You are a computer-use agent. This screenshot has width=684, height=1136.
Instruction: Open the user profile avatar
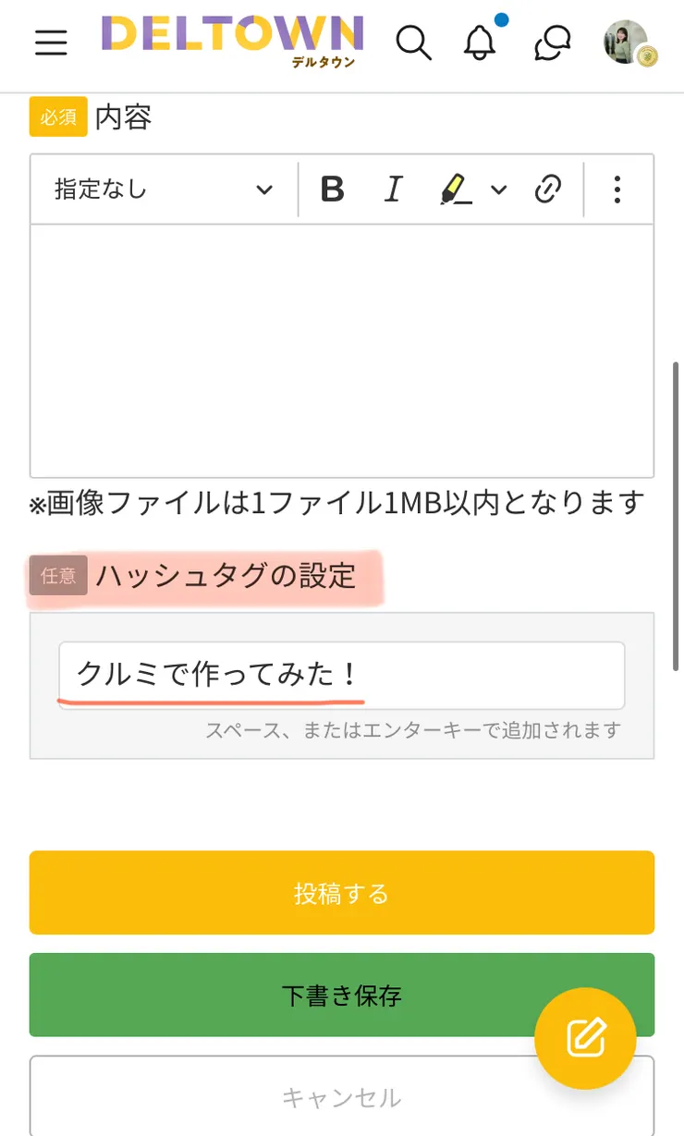tap(628, 43)
